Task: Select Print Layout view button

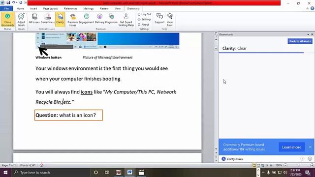Action: coord(254,165)
